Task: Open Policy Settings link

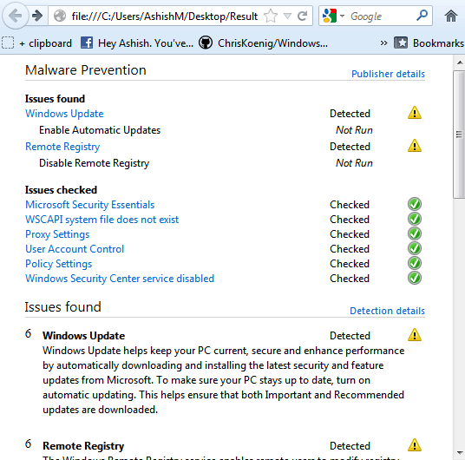Action: [x=59, y=264]
